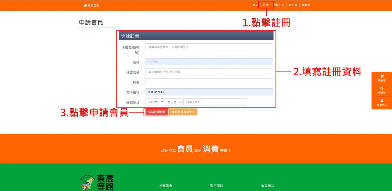392x191 pixels.
Task: Click the 電子信箱 email field
Action: pos(209,92)
